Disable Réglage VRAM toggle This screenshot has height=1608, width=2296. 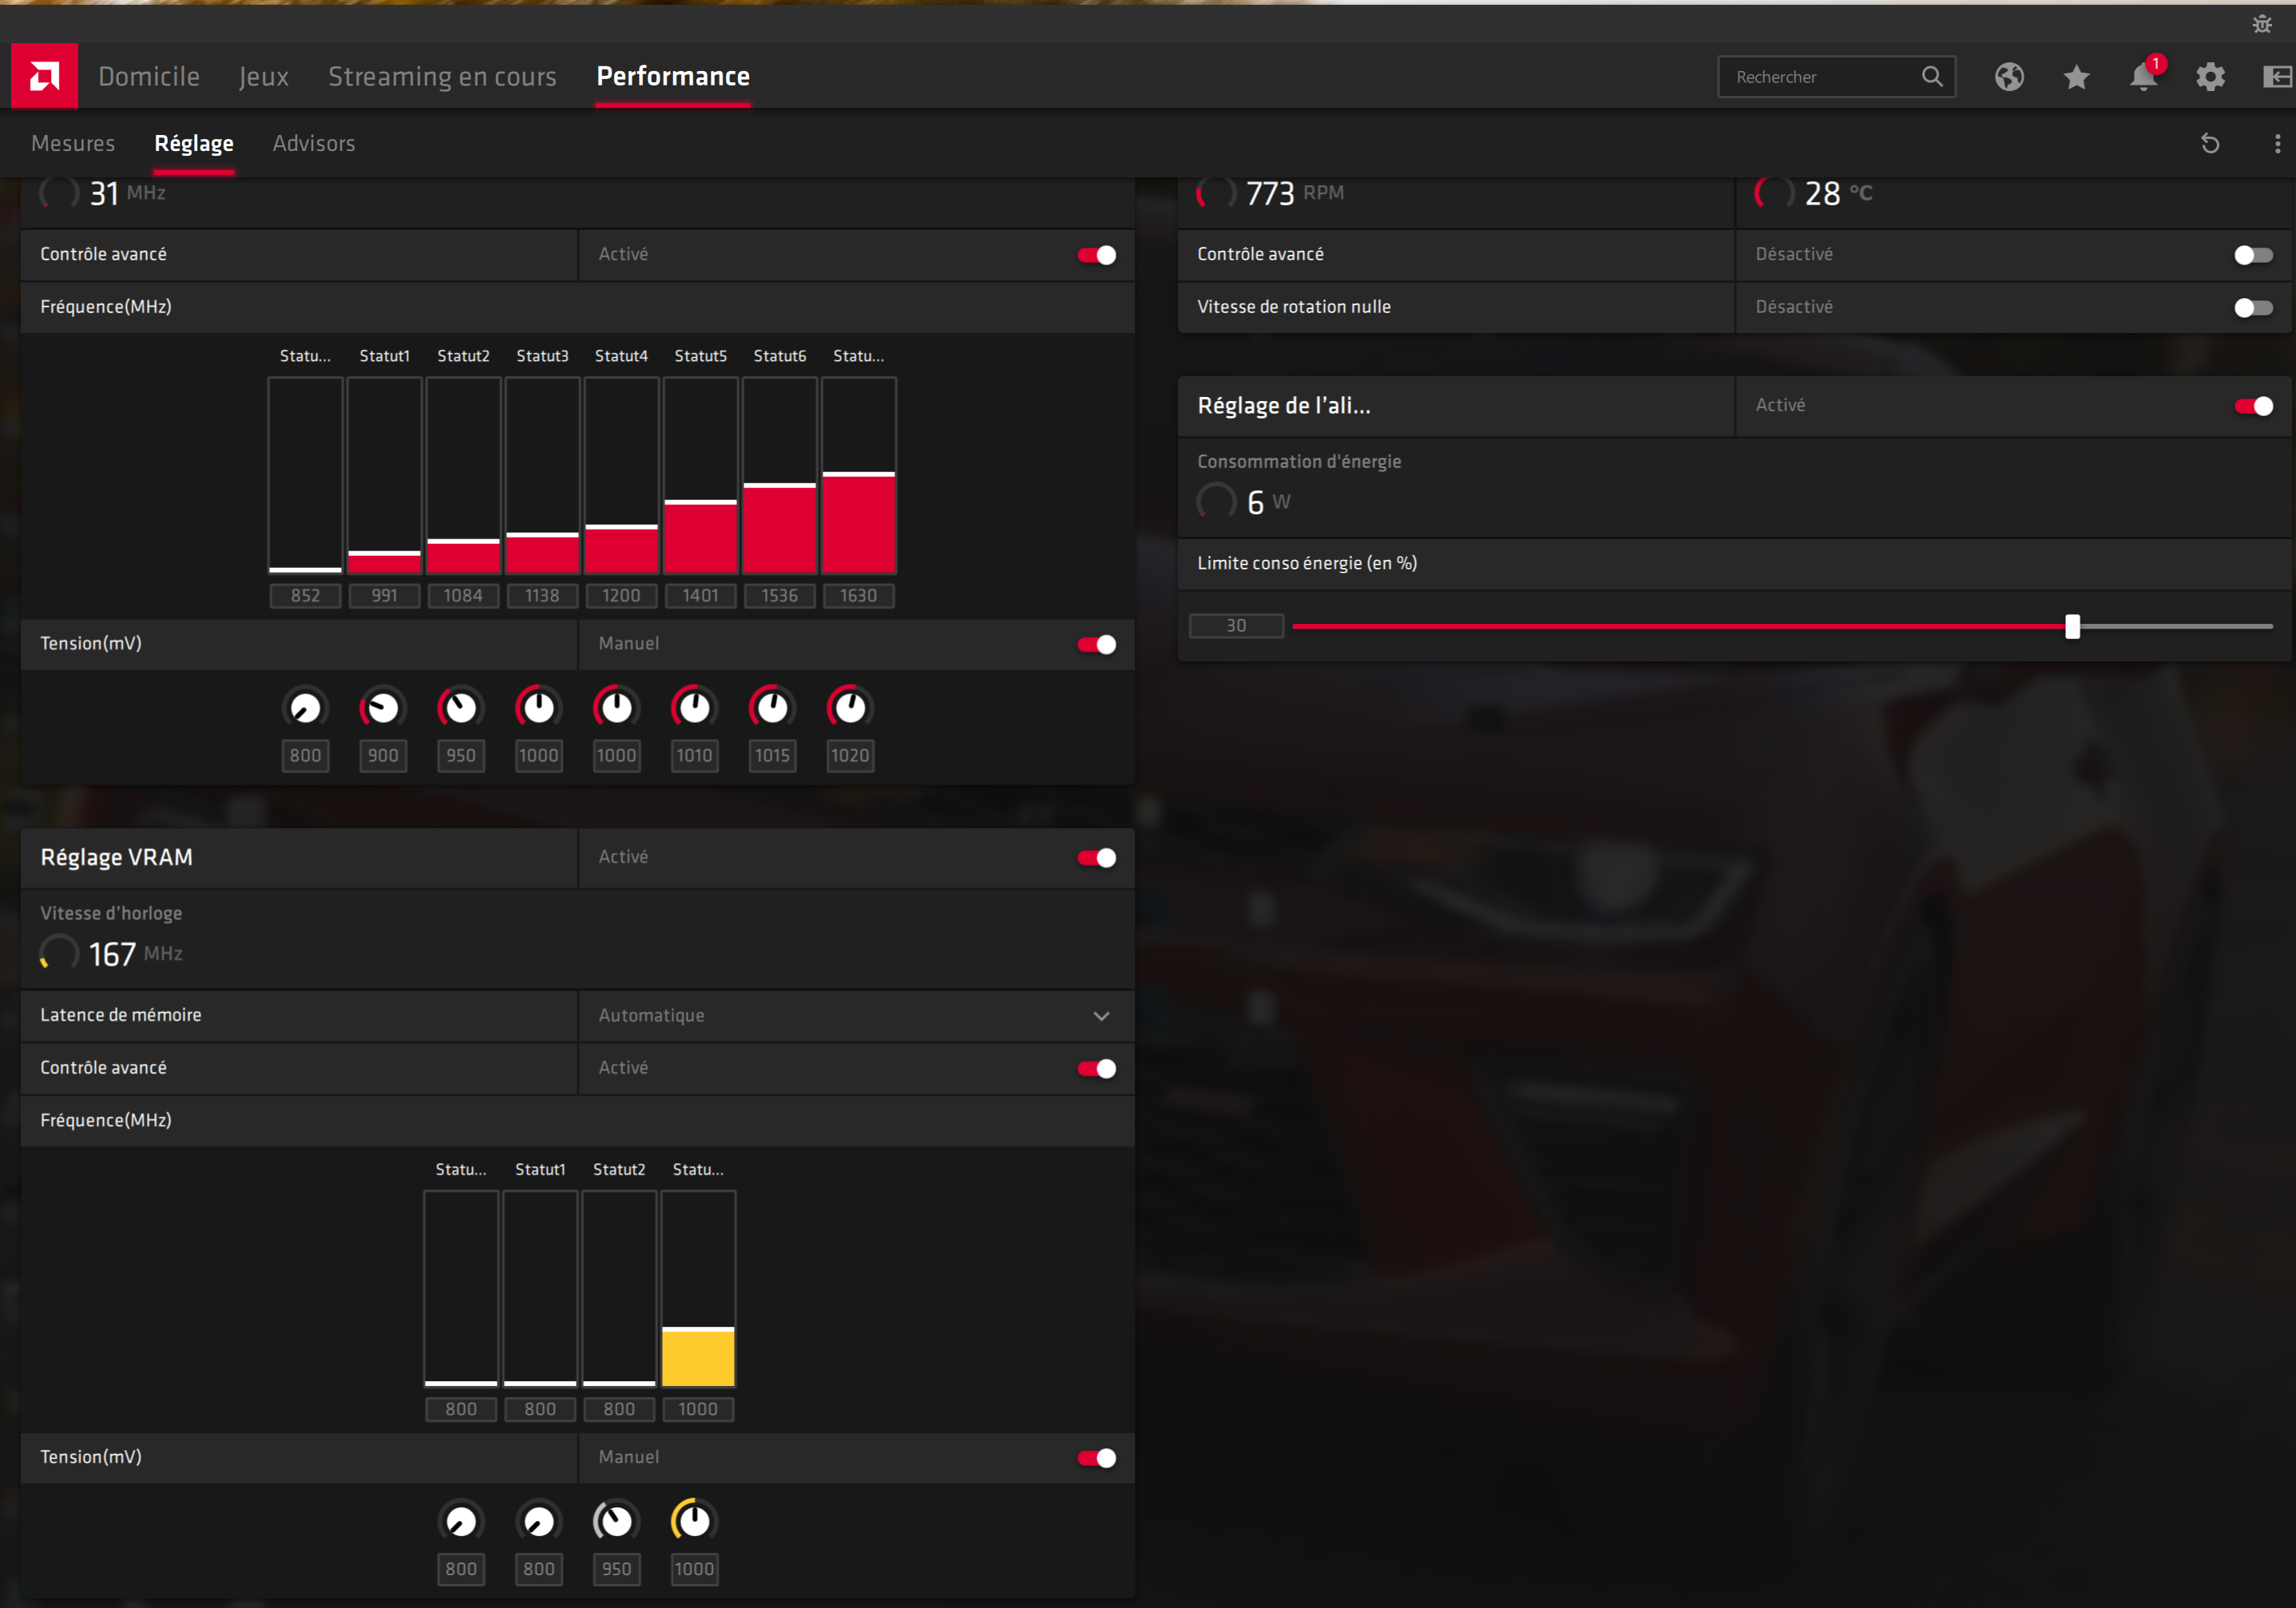[1097, 858]
